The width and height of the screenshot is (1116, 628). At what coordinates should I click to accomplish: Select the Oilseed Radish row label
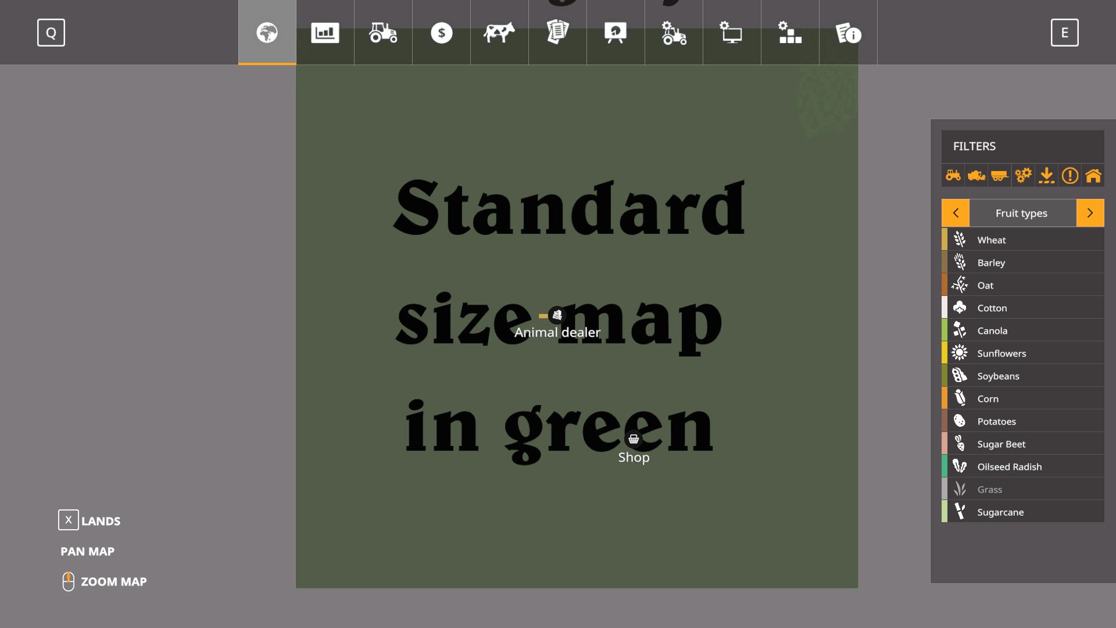[1009, 467]
